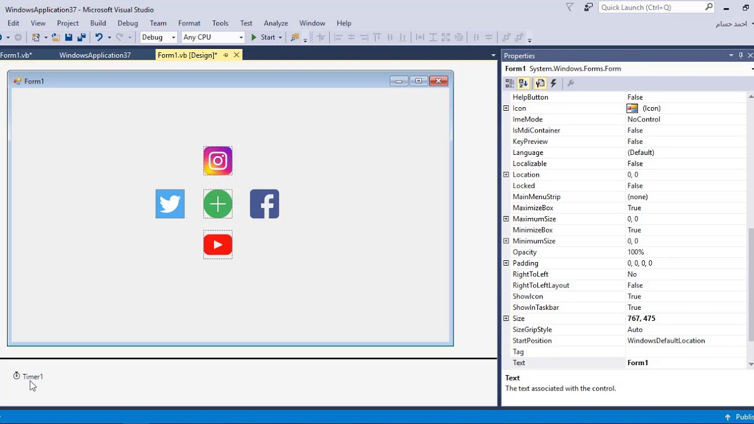The height and width of the screenshot is (424, 754).
Task: Open the document tab list dropdown
Action: click(x=494, y=55)
